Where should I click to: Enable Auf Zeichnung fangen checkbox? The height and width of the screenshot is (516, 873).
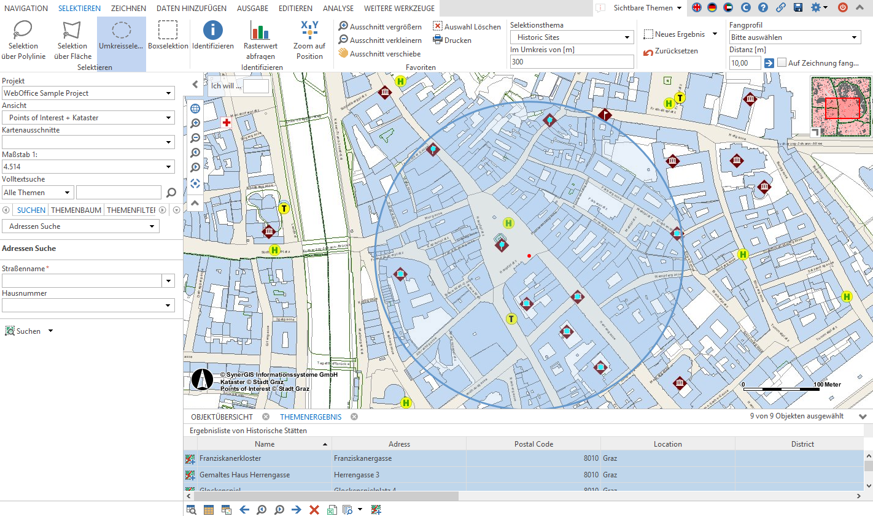(x=782, y=63)
